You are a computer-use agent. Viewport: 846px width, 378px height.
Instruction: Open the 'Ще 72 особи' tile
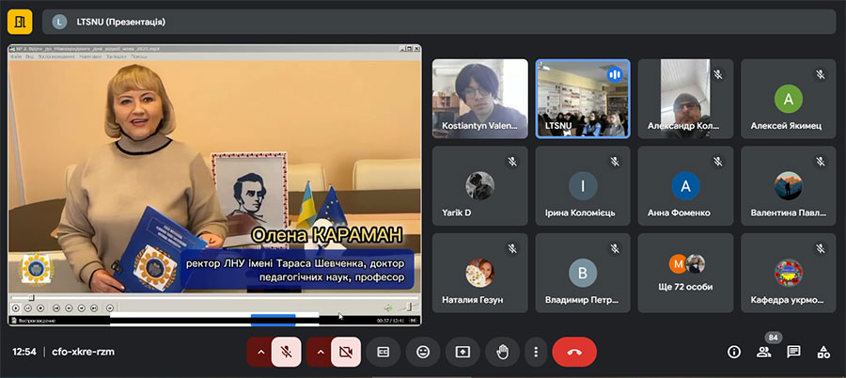coord(686,274)
